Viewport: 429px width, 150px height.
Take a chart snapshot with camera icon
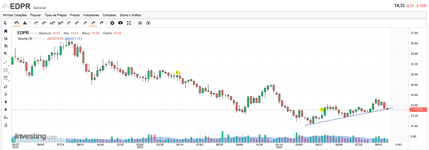[120, 23]
